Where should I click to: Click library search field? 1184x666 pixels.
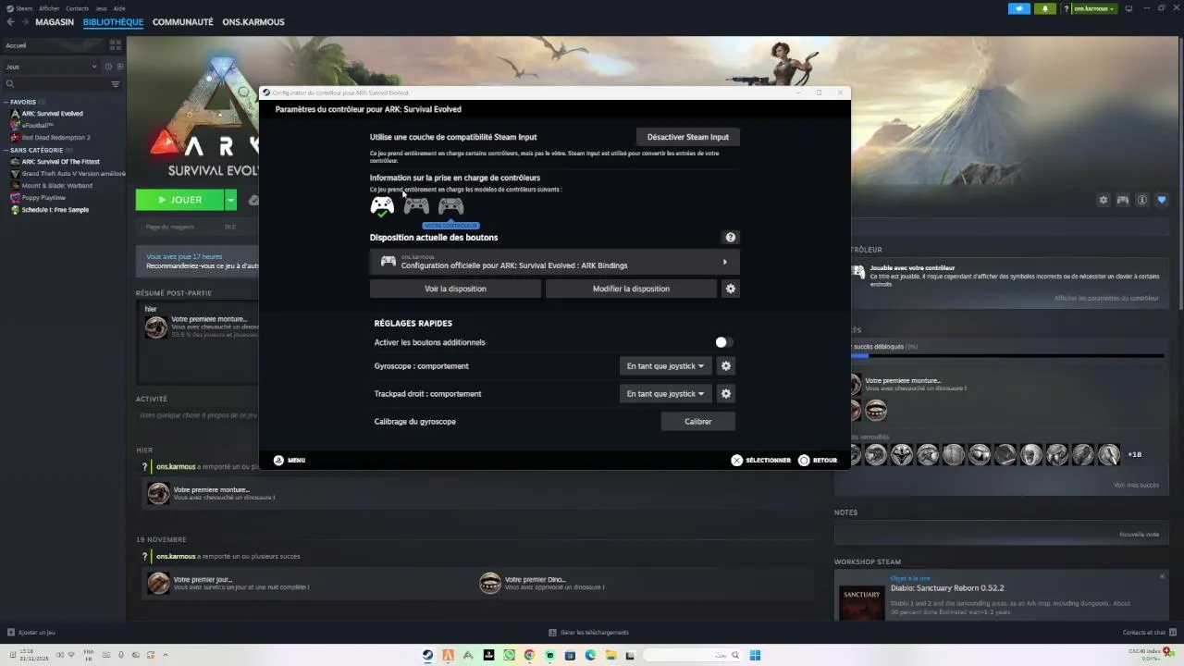[56, 84]
